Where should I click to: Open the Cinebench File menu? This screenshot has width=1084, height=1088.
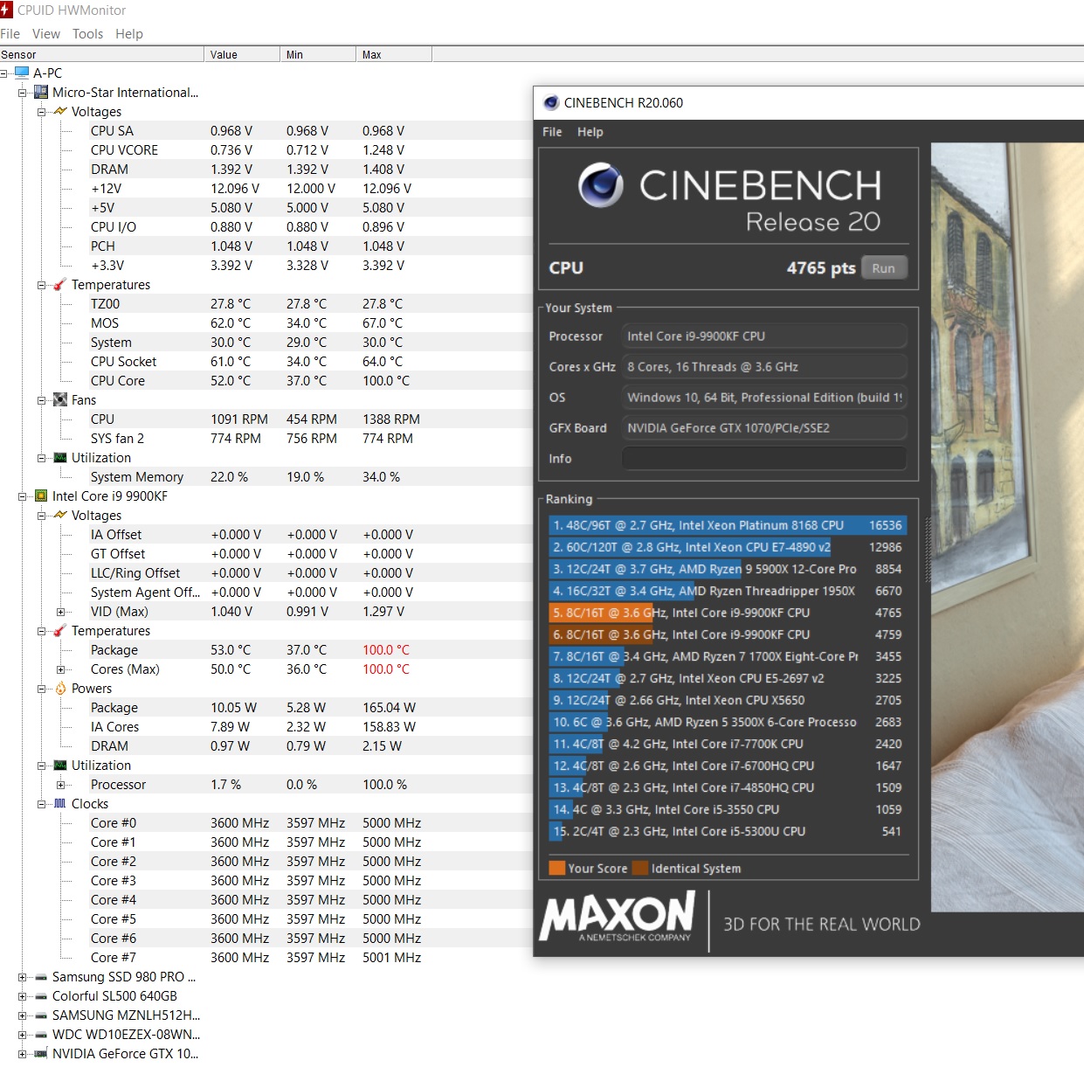(x=552, y=132)
